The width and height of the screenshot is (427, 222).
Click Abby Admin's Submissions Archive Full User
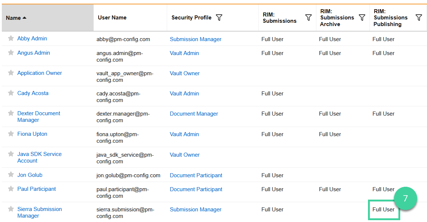pyautogui.click(x=330, y=39)
